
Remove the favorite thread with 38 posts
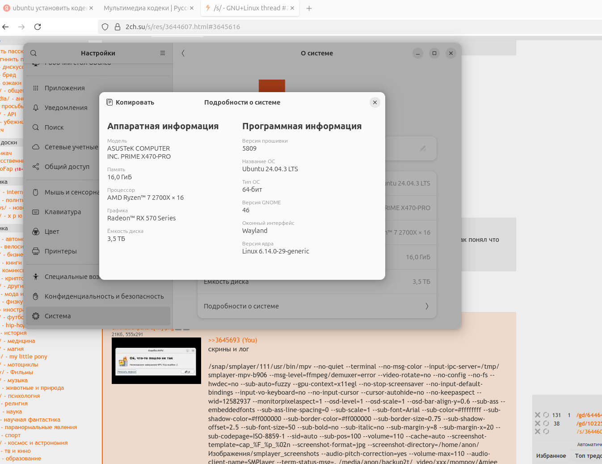coord(538,423)
